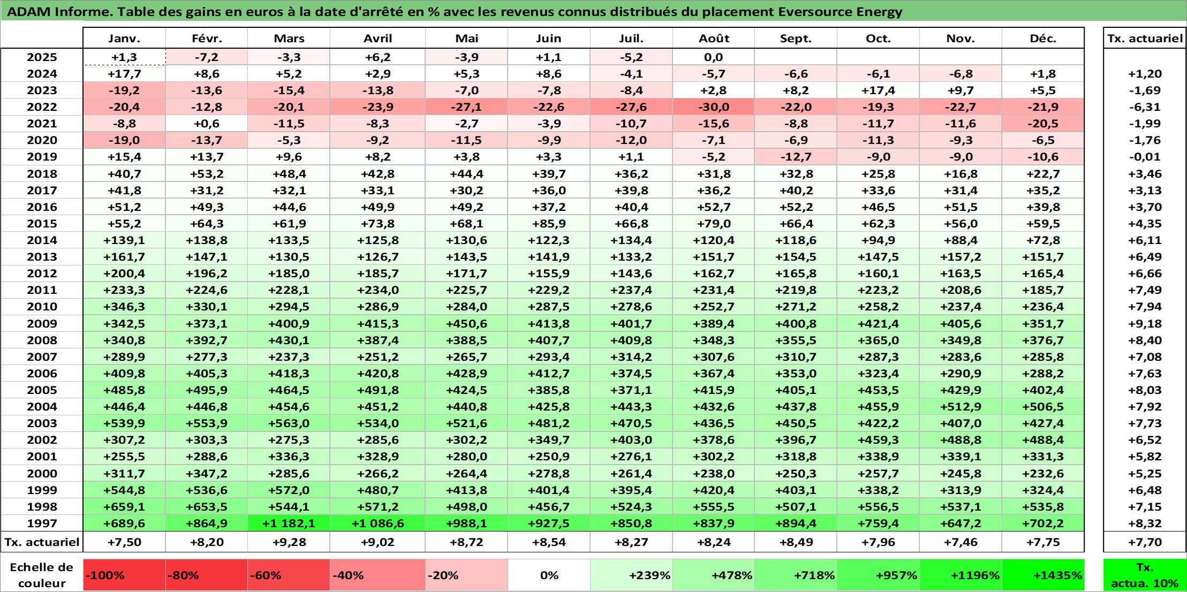1187x592 pixels.
Task: Click the 'Août' column header
Action: (714, 39)
